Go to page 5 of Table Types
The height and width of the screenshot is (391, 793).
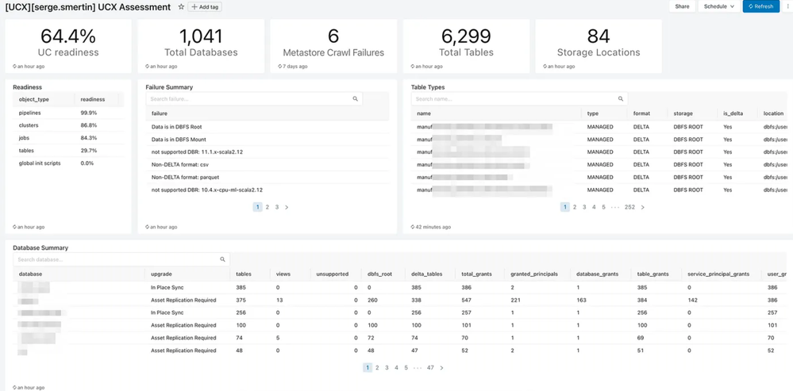(x=603, y=207)
